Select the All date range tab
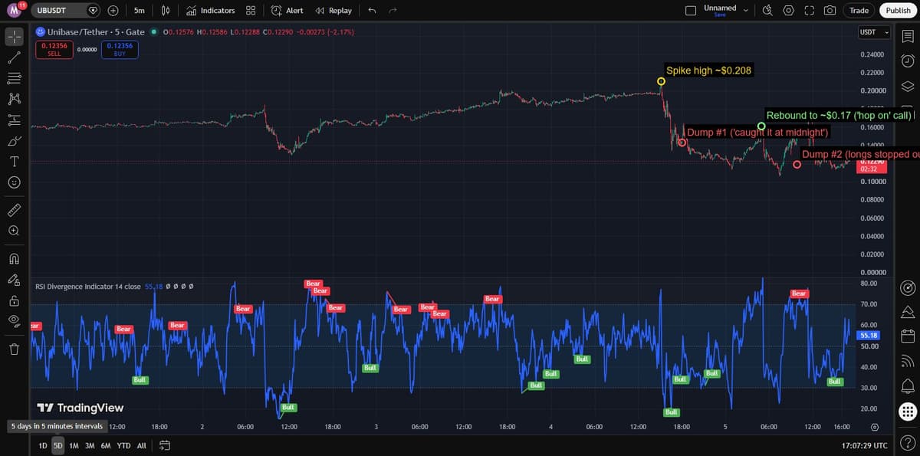 142,445
